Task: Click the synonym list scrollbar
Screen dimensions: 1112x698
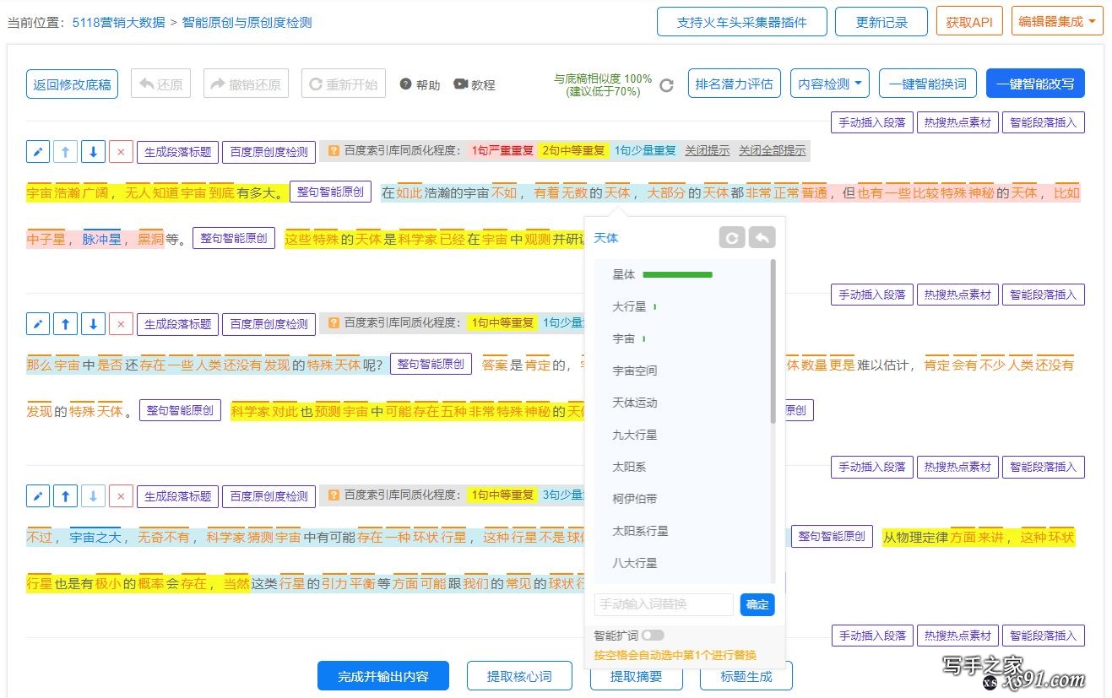Action: 773,342
